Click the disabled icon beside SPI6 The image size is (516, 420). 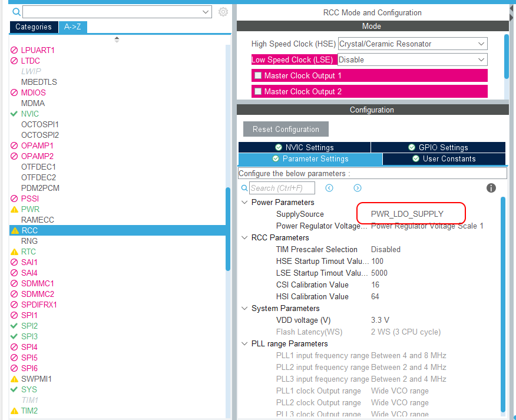pos(14,368)
